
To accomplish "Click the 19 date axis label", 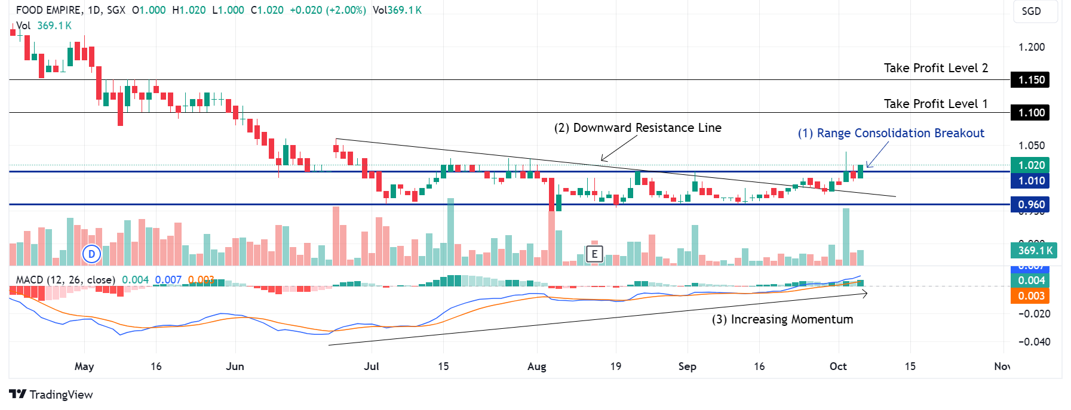I will pos(616,366).
